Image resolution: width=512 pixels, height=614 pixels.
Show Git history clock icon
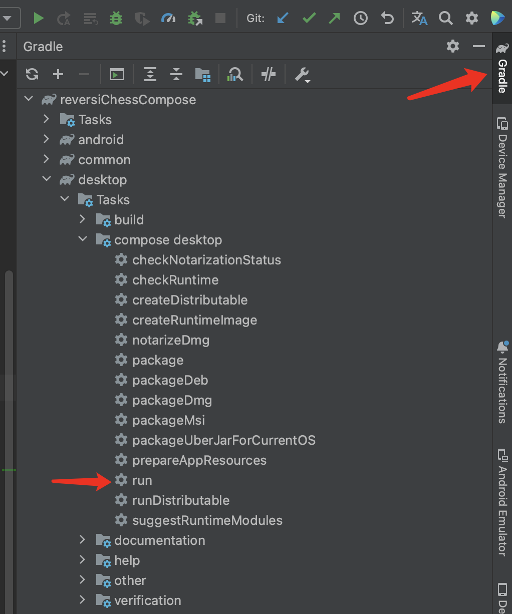(360, 19)
